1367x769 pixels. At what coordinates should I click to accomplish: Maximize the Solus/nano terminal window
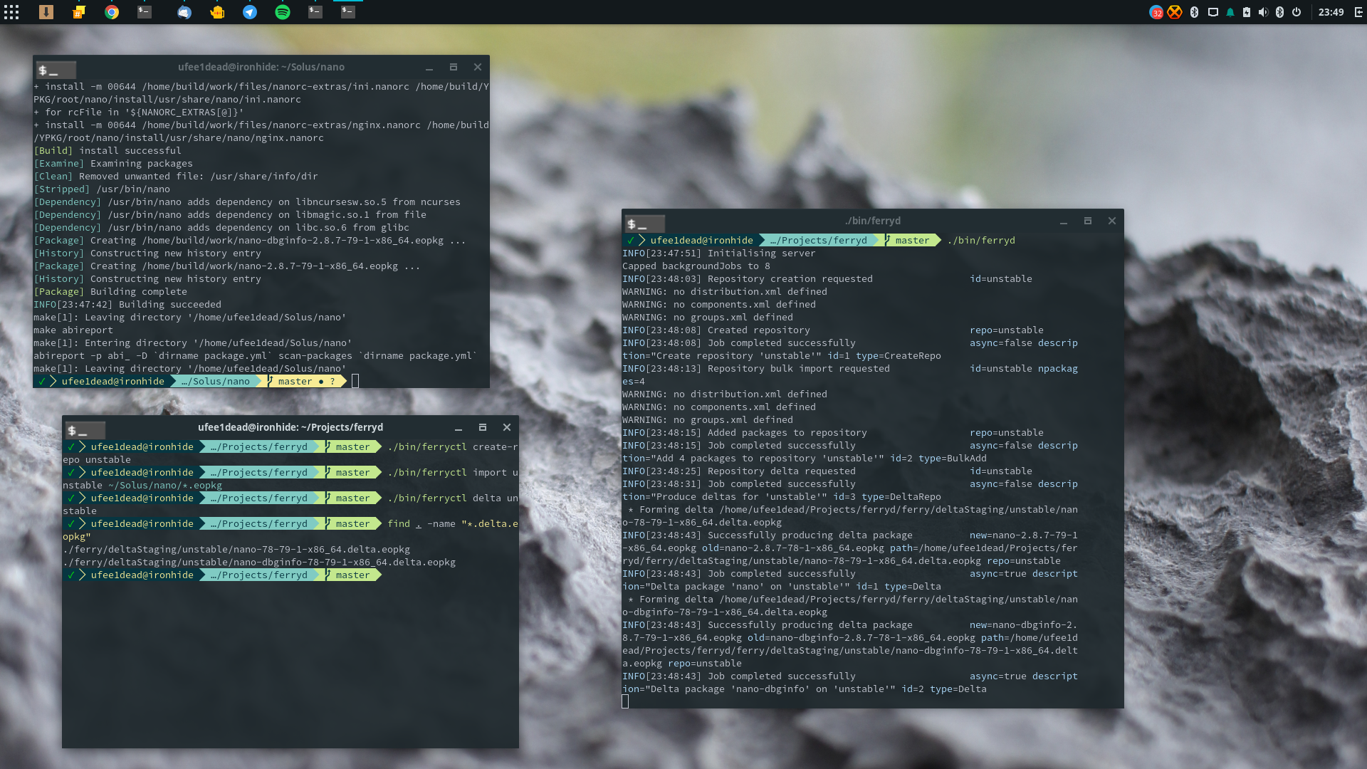pos(454,67)
